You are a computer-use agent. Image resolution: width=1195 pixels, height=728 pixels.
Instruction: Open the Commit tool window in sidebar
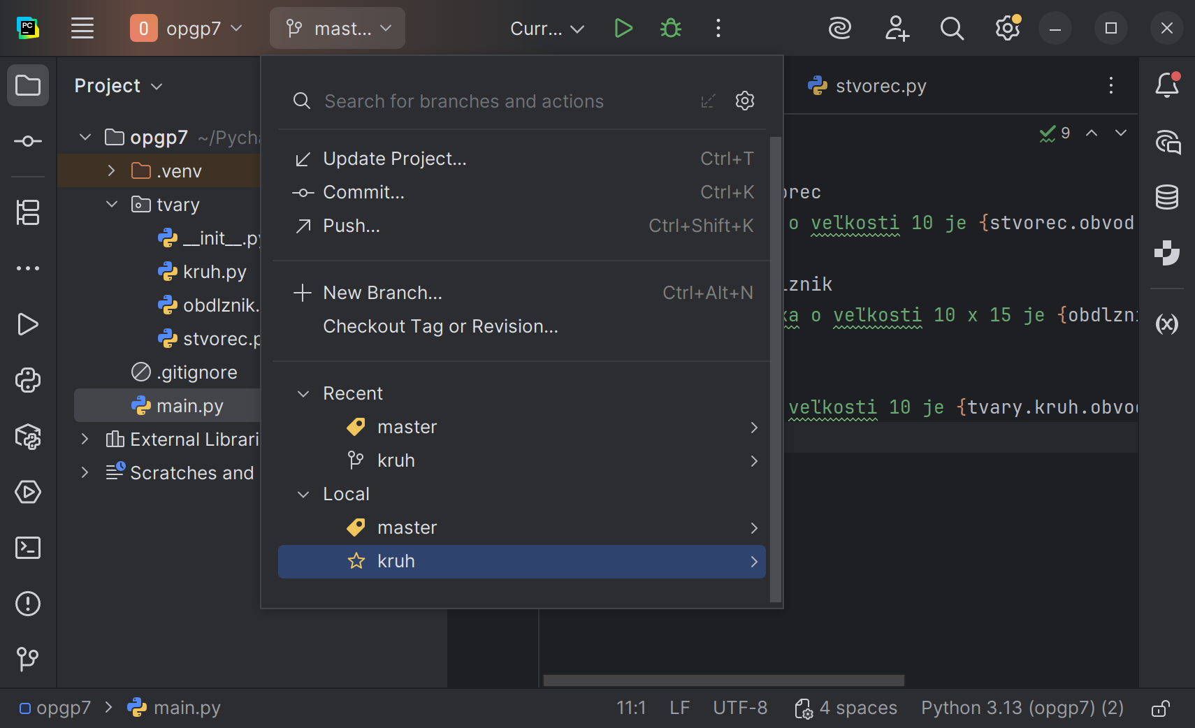coord(28,142)
